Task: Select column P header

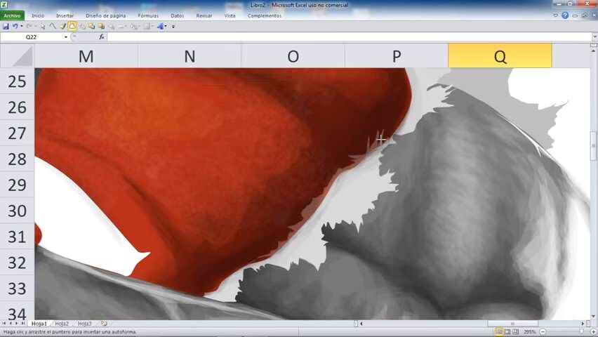Action: point(397,56)
